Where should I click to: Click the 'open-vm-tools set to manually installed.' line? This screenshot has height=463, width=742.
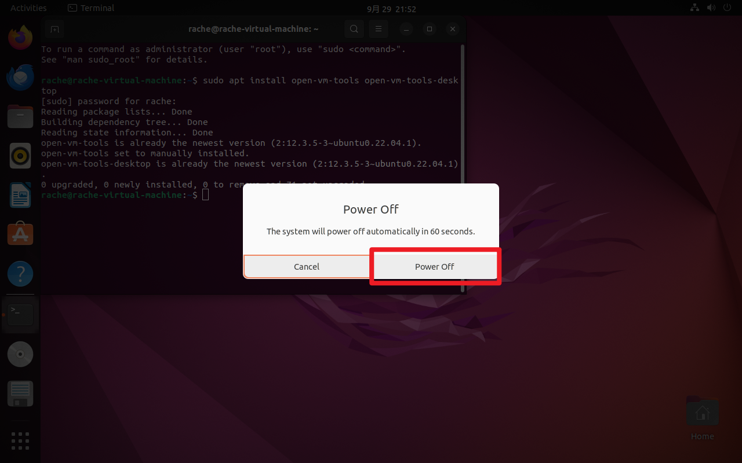pyautogui.click(x=145, y=153)
